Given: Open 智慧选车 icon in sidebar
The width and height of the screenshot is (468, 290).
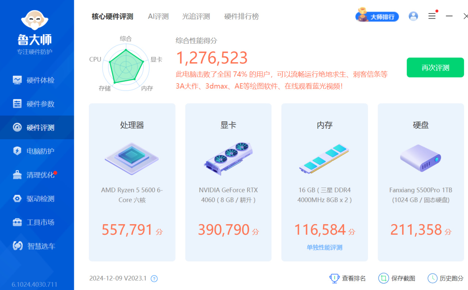Looking at the screenshot, I should pyautogui.click(x=18, y=246).
